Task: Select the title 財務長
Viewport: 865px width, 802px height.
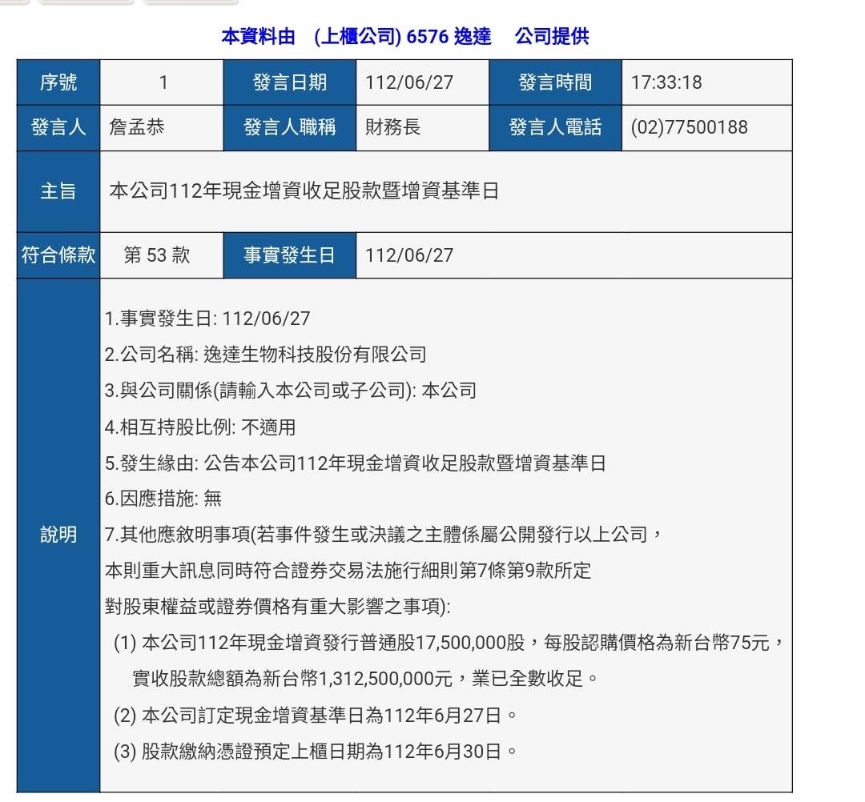Action: (392, 127)
